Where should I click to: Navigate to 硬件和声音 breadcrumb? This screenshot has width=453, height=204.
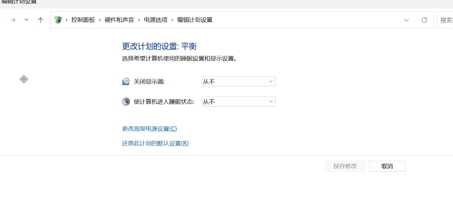point(119,20)
